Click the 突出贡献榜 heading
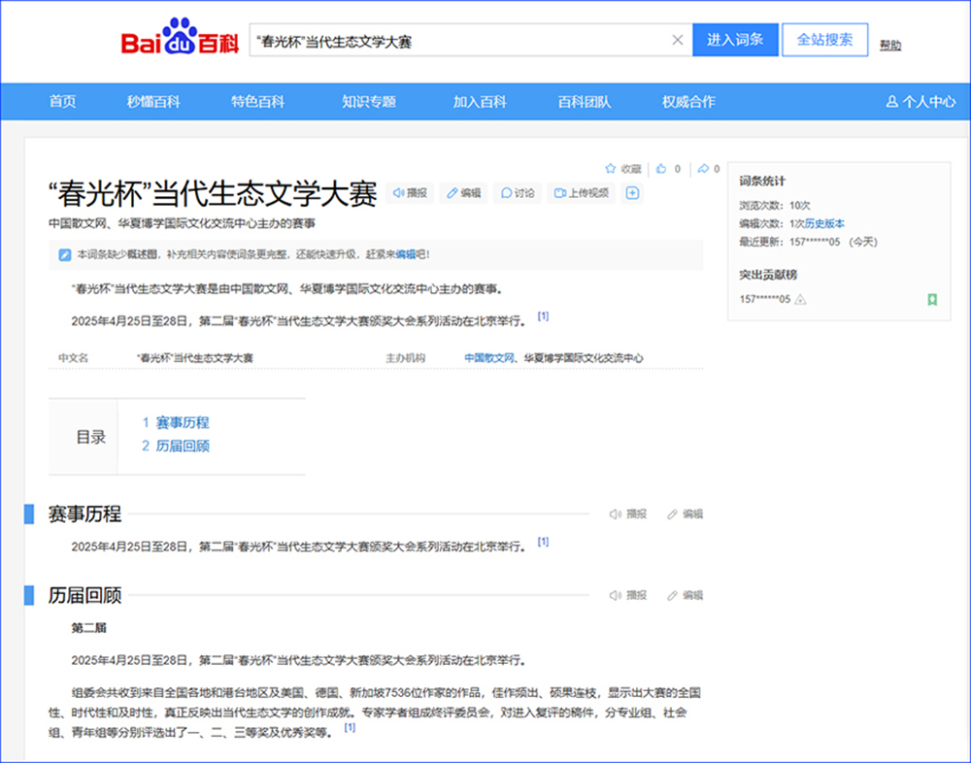 pyautogui.click(x=768, y=275)
